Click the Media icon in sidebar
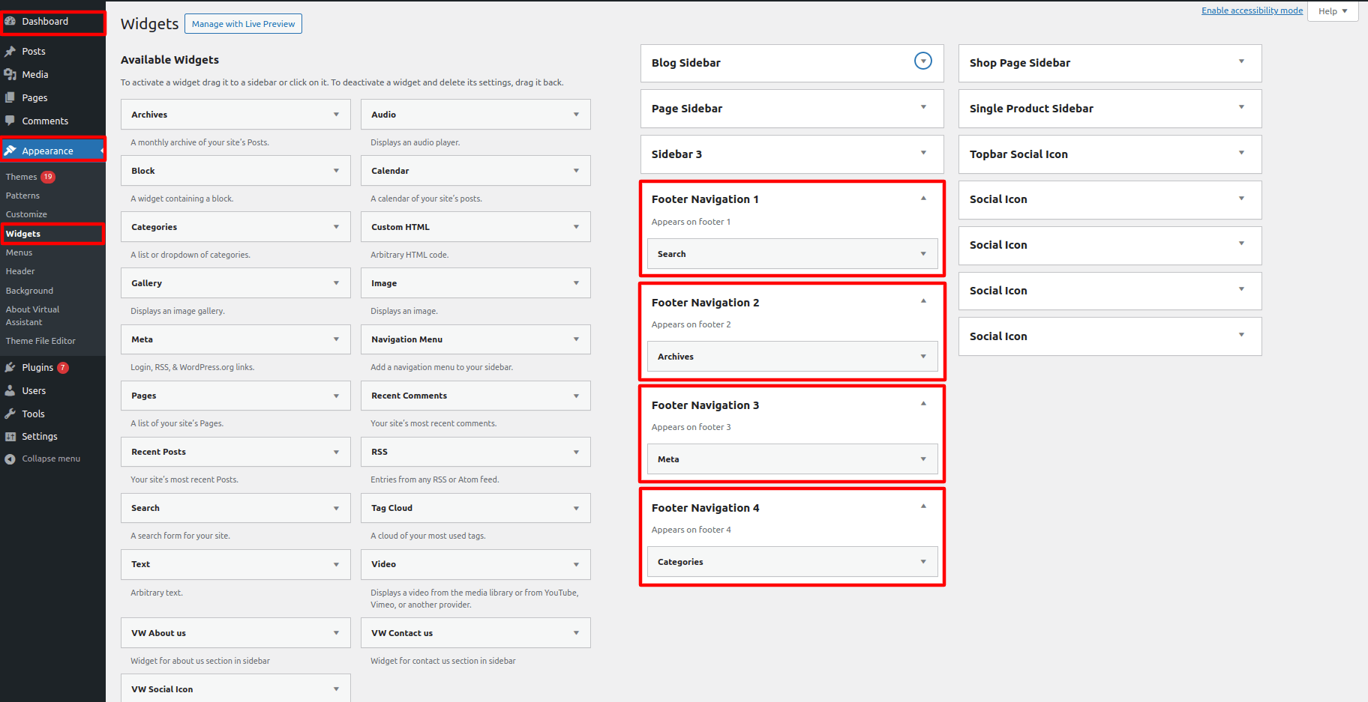This screenshot has height=702, width=1368. pyautogui.click(x=10, y=74)
